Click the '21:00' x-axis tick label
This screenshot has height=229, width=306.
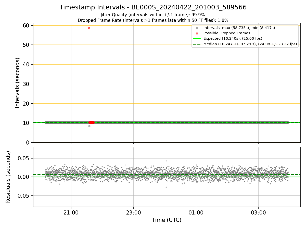71,213
